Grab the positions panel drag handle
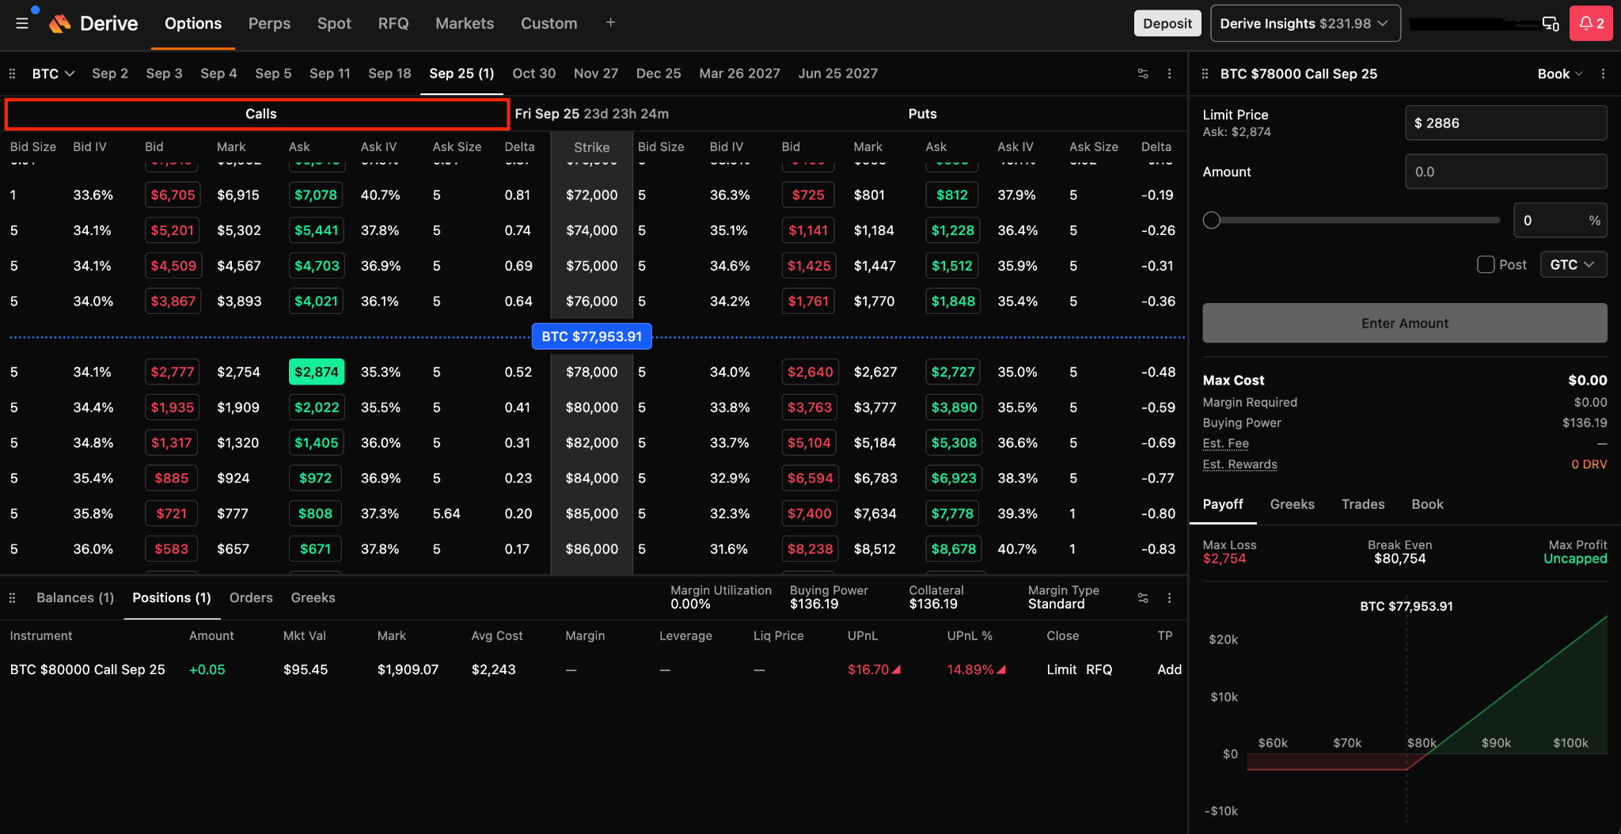The height and width of the screenshot is (834, 1621). click(x=12, y=598)
